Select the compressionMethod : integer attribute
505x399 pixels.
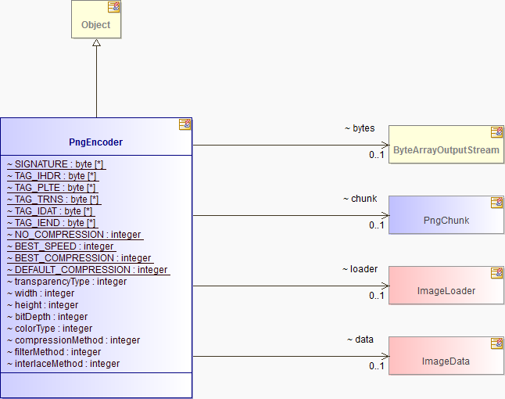click(73, 340)
